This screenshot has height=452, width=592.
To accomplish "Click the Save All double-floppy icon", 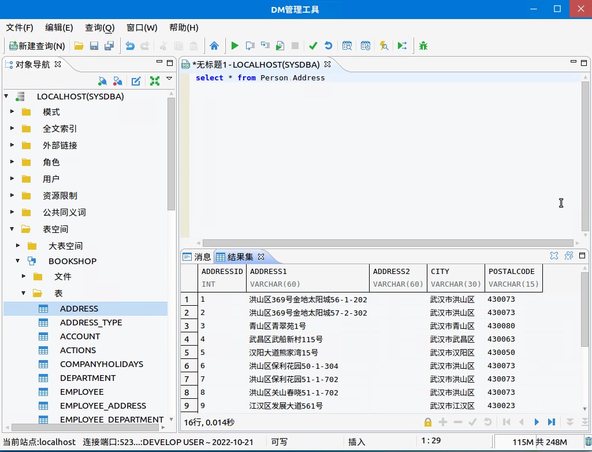I will [x=110, y=46].
